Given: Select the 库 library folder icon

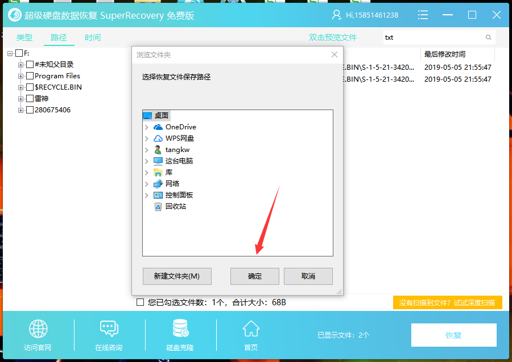Looking at the screenshot, I should coord(158,172).
